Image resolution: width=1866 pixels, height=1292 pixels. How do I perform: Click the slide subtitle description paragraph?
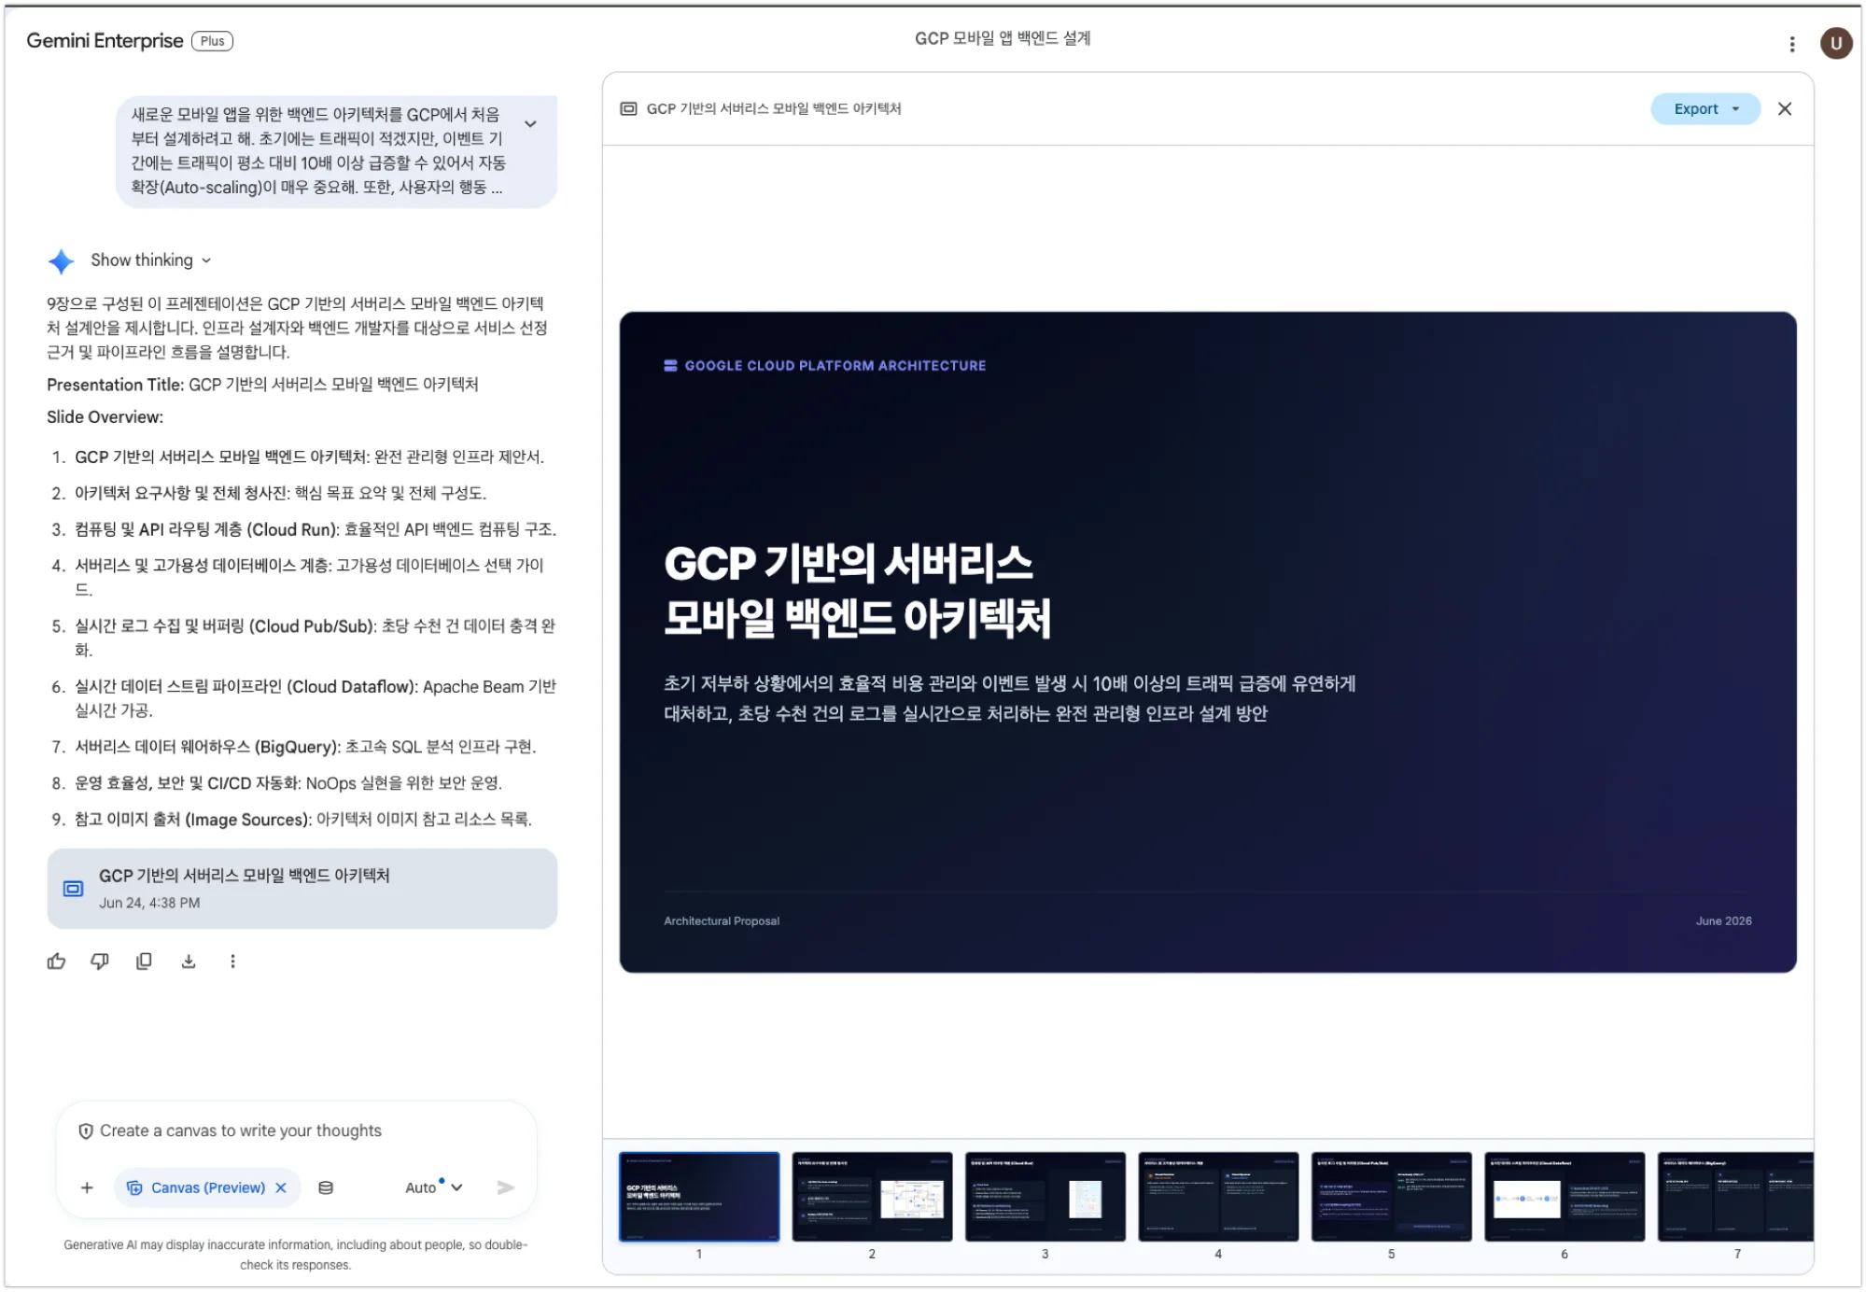tap(1009, 699)
